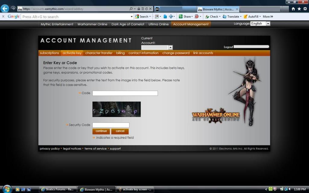Click the Google toolbar Share button
The image size is (309, 193).
tap(185, 17)
